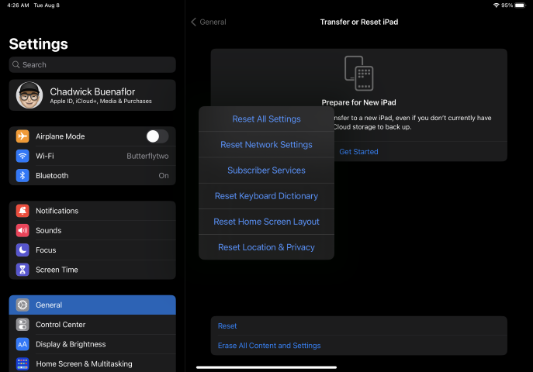Tap the Wi-Fi icon in sidebar
The width and height of the screenshot is (533, 372).
tap(22, 156)
